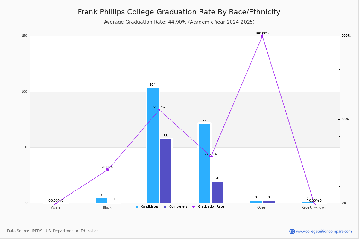The height and width of the screenshot is (239, 359).
Task: Select the 58 completers bar
Action: pos(166,171)
